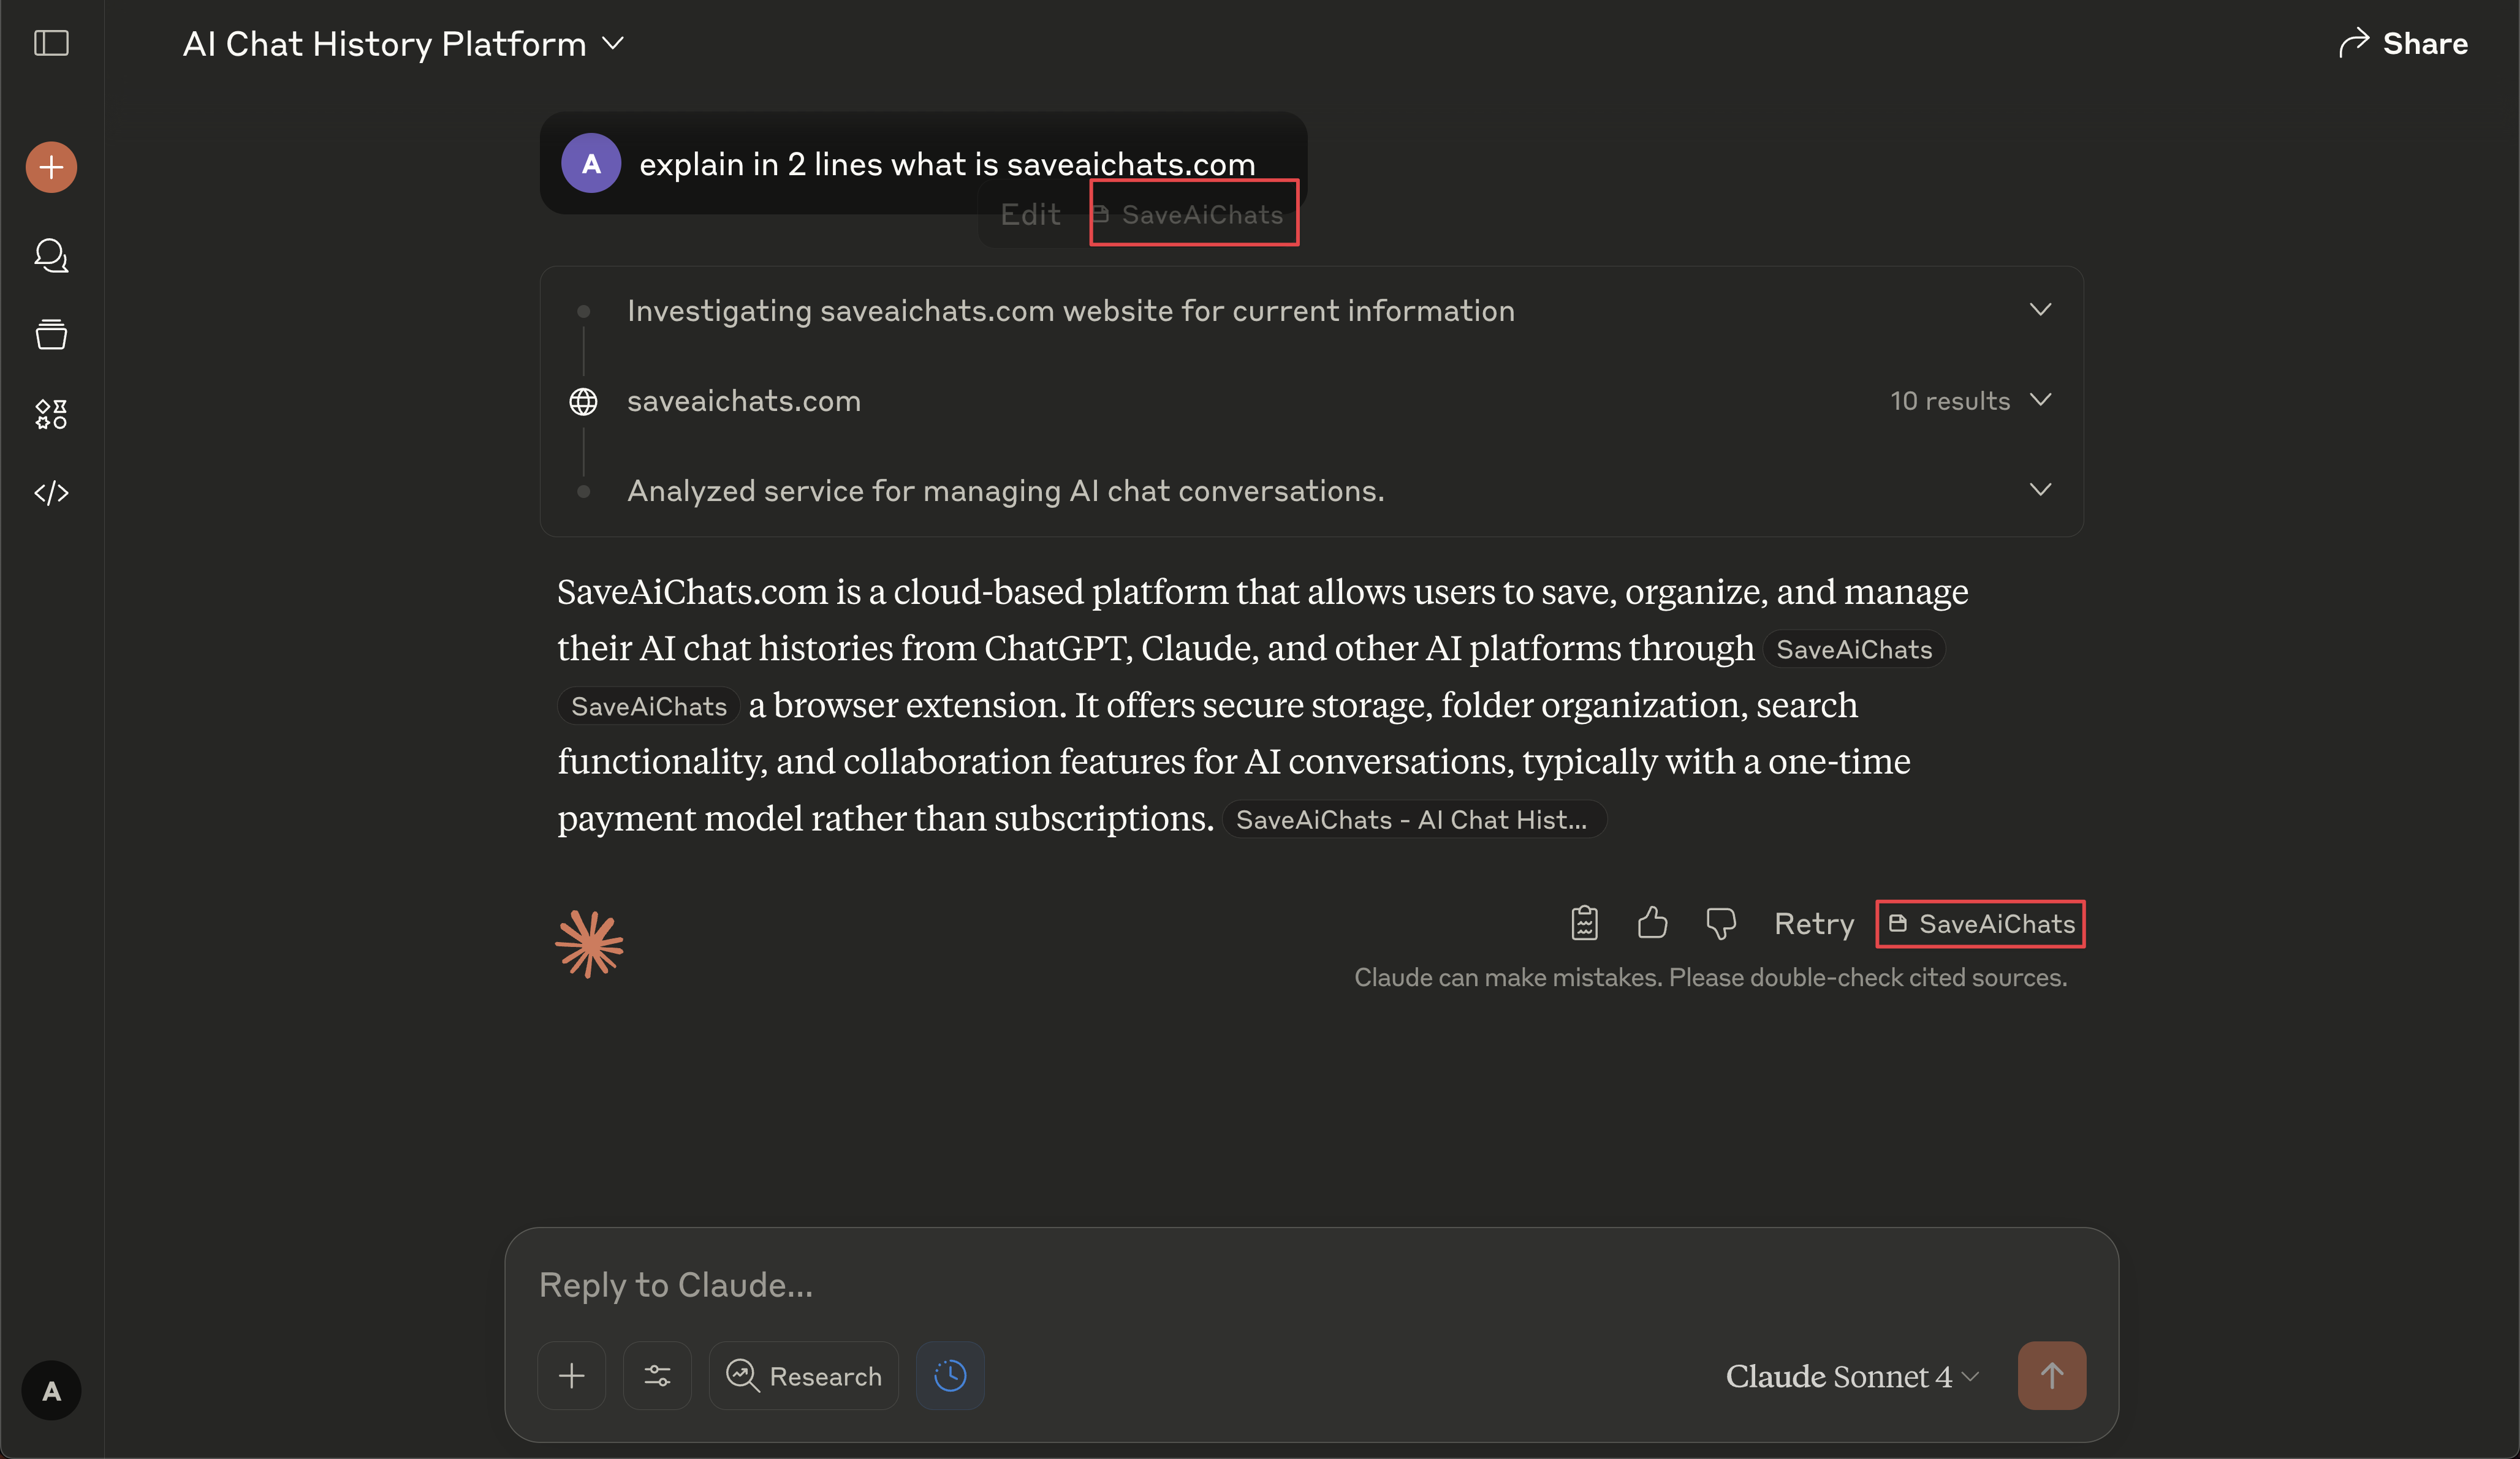Open the Claude Sonnet 4 model selector

coord(1852,1376)
